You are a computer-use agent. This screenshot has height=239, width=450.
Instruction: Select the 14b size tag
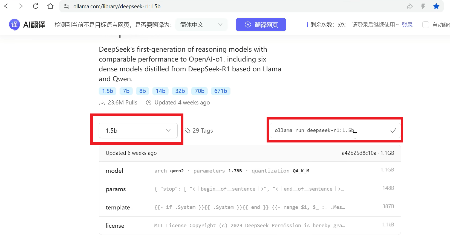(x=161, y=91)
